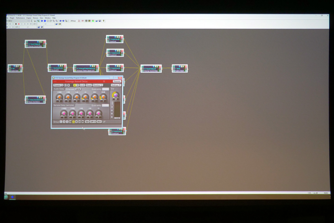The width and height of the screenshot is (334, 223).
Task: Click the open folder toolbar icon
Action: click(x=97, y=21)
